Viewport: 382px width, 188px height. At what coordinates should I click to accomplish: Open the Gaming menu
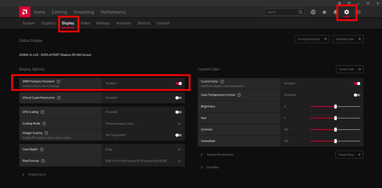(59, 12)
